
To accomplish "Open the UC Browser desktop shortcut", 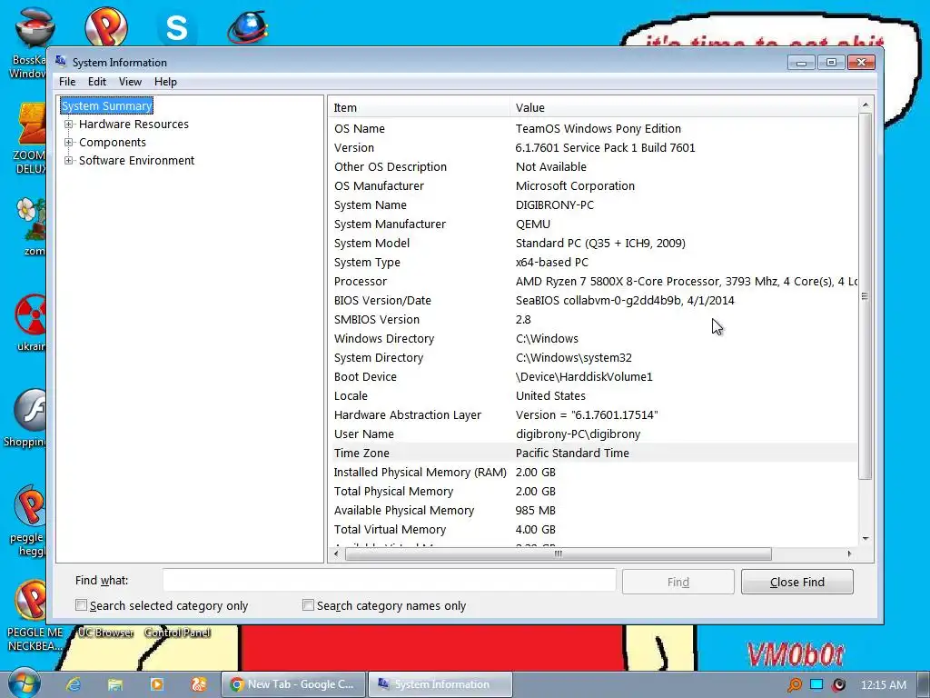I will pyautogui.click(x=105, y=633).
